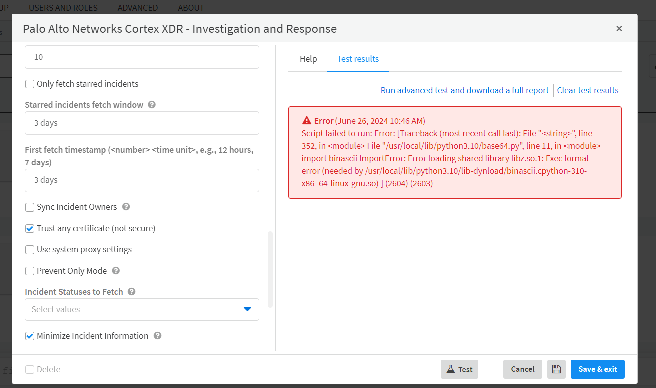
Task: Run advanced test and download full report
Action: (x=465, y=90)
